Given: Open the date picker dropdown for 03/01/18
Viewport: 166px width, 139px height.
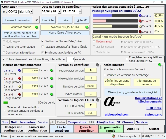Looking at the screenshot, I should [59, 11].
